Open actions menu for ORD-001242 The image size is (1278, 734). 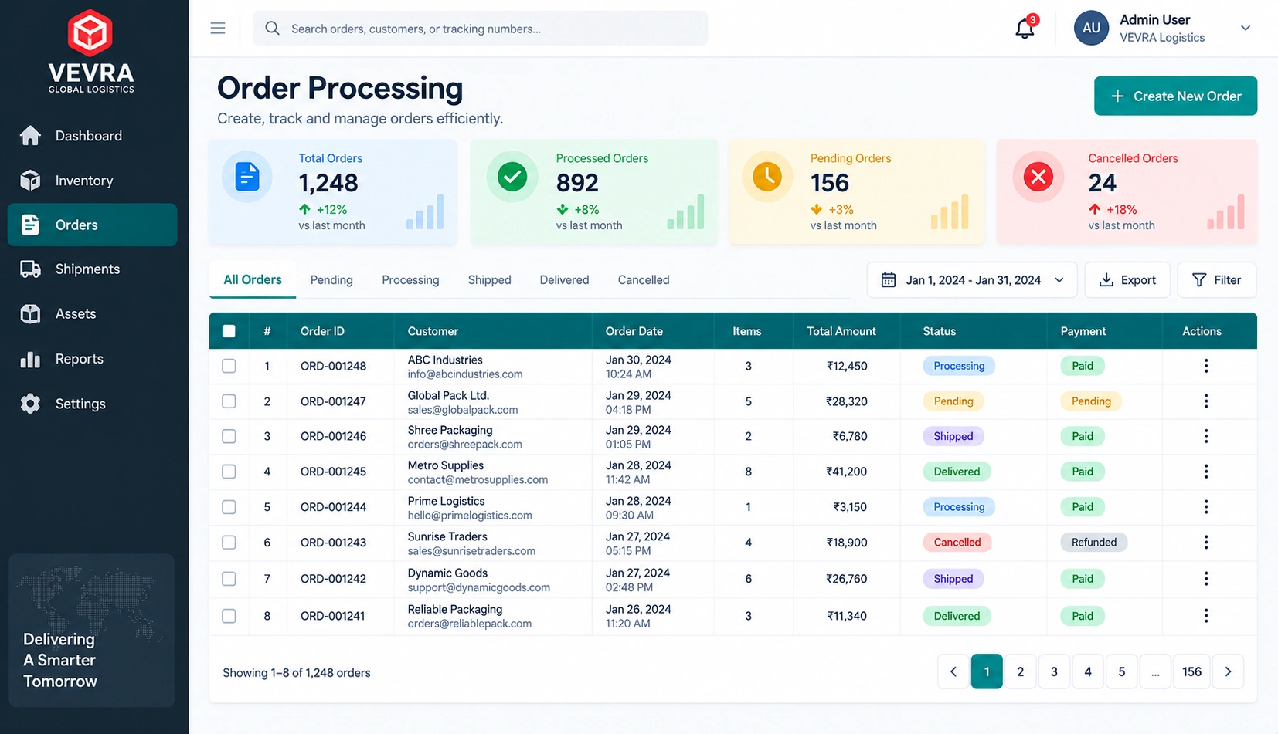point(1205,579)
